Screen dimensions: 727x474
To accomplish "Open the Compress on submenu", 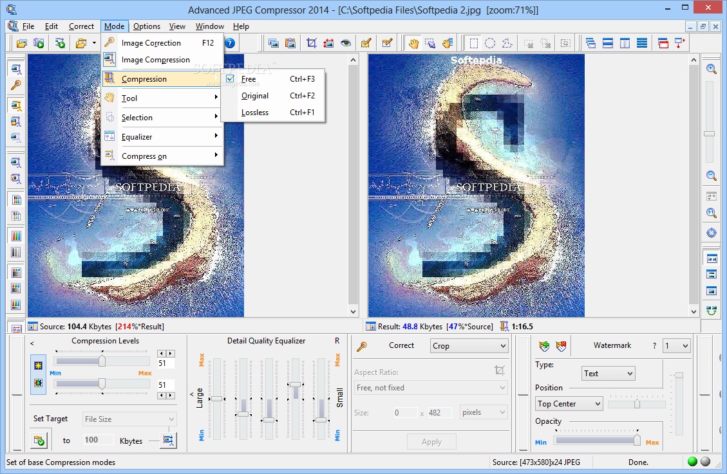I will click(162, 156).
